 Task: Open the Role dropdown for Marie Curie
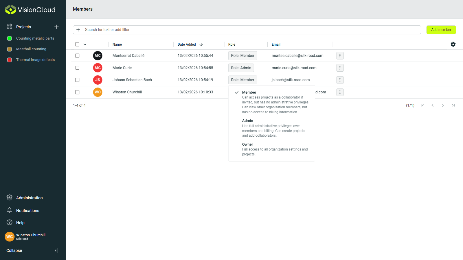coord(241,68)
